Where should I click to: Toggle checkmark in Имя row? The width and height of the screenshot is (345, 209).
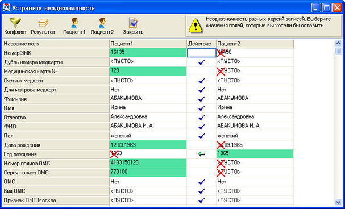click(202, 108)
